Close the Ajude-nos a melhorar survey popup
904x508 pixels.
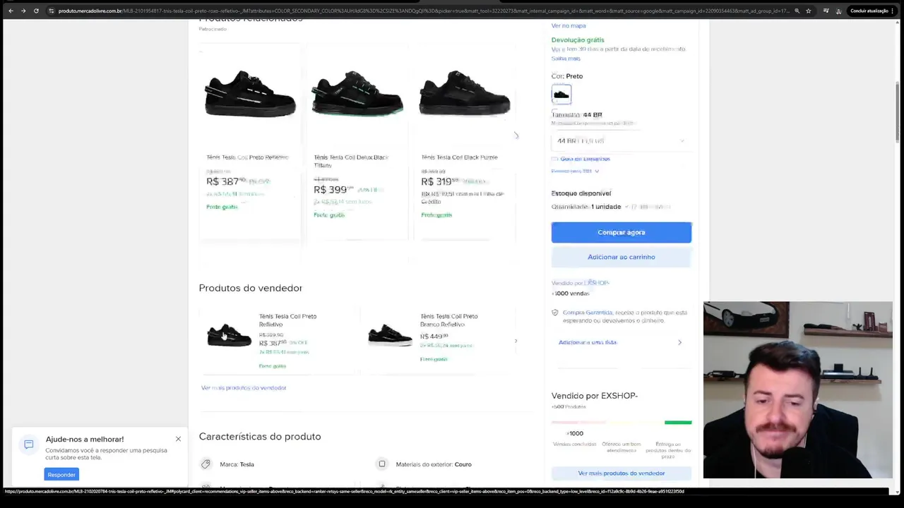coord(179,439)
